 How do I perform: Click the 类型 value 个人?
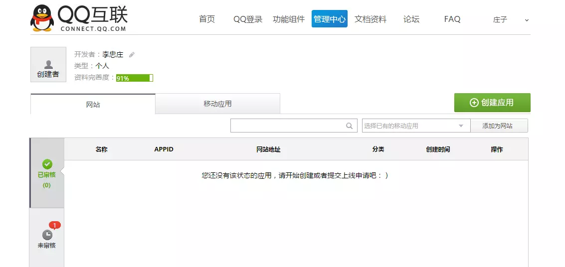tap(102, 66)
